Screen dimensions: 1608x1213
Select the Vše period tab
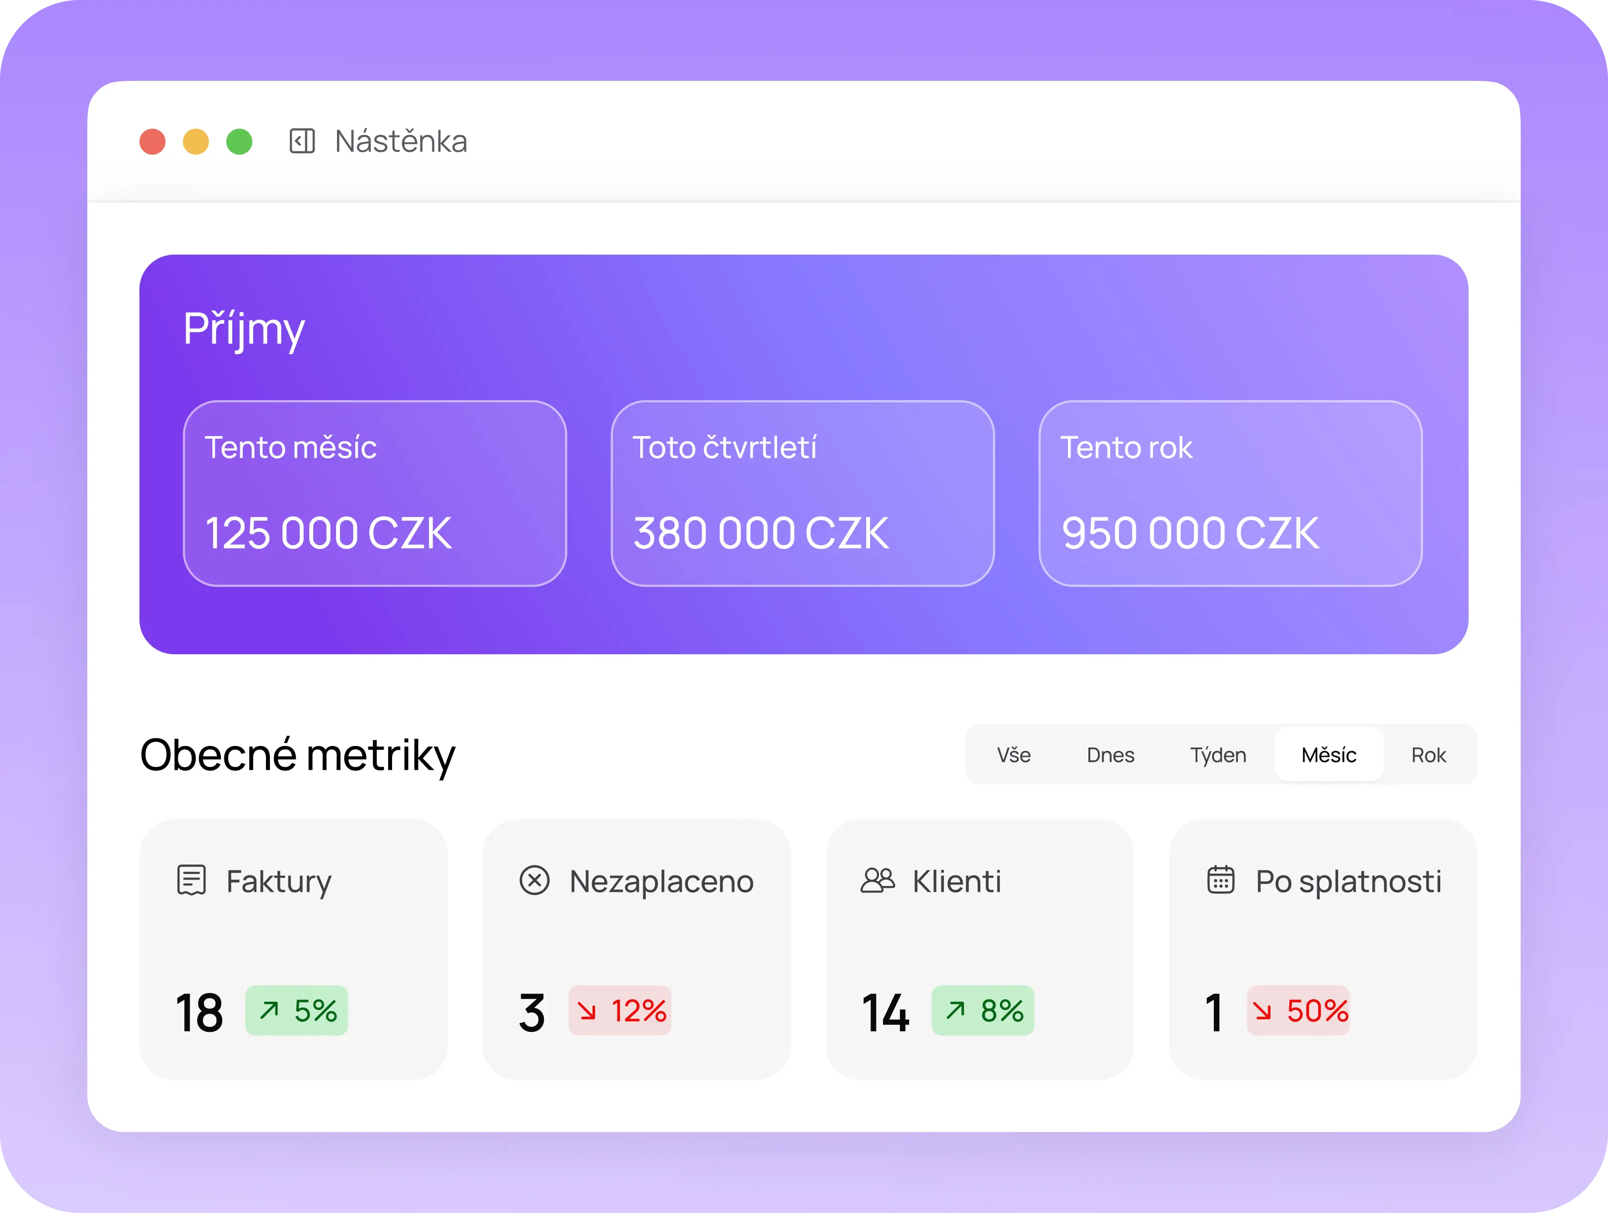(1013, 755)
